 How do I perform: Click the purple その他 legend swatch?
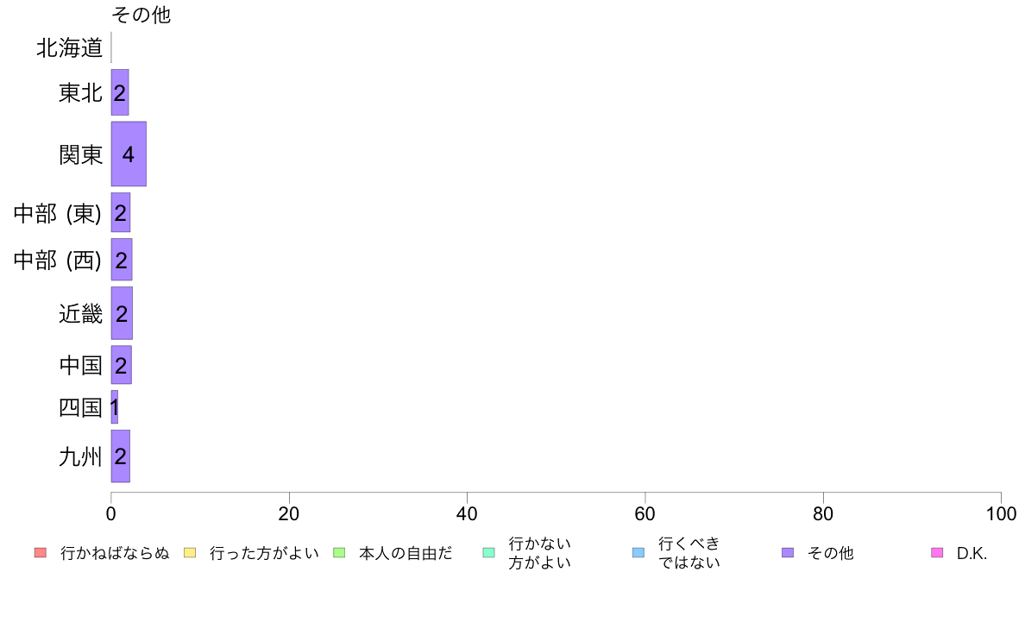pyautogui.click(x=788, y=552)
